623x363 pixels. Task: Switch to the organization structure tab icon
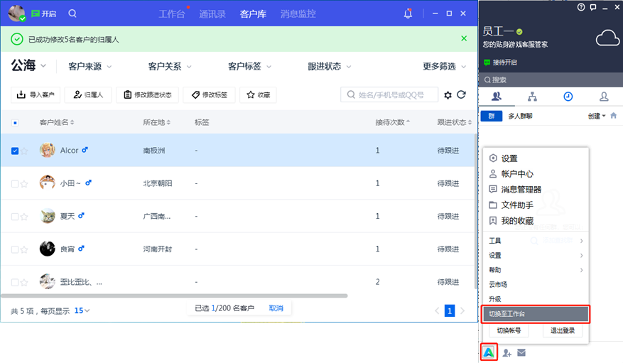point(532,97)
